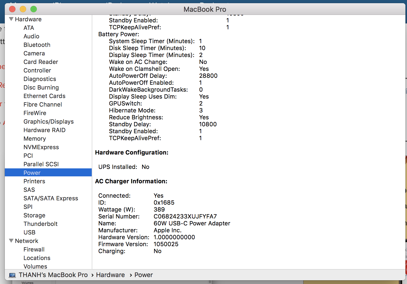Collapse the Network disclosure triangle

[11, 241]
